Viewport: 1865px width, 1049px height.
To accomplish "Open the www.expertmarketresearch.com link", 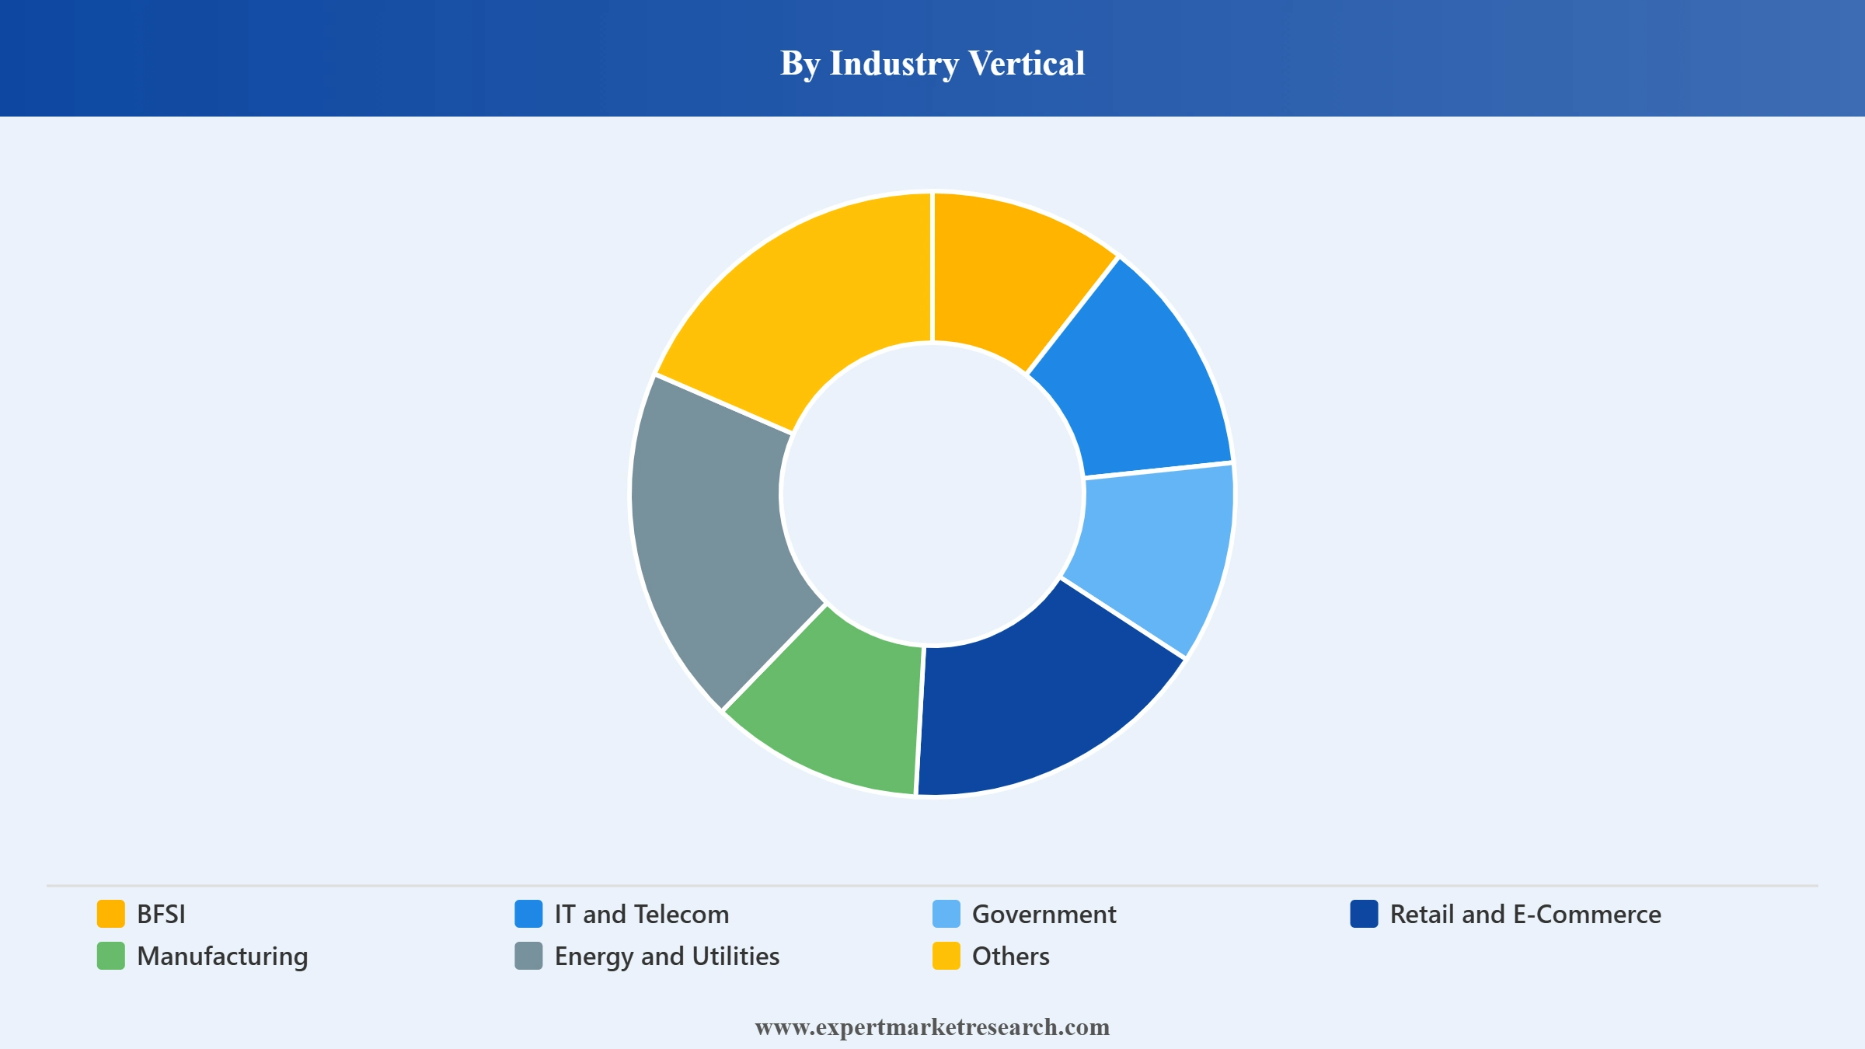I will tap(932, 1027).
